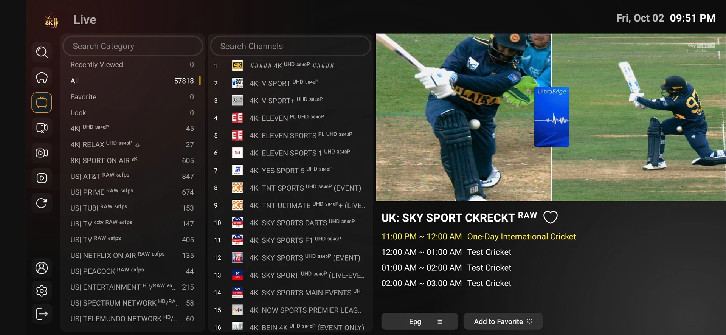The width and height of the screenshot is (726, 335).
Task: Play channel 4K: V SPORT
Action: (x=290, y=83)
